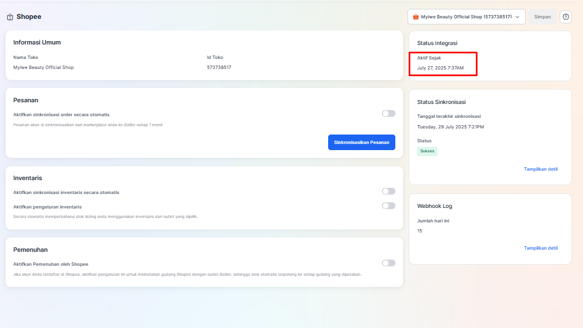Click the Pesanan section heading
The width and height of the screenshot is (583, 328).
(x=26, y=100)
